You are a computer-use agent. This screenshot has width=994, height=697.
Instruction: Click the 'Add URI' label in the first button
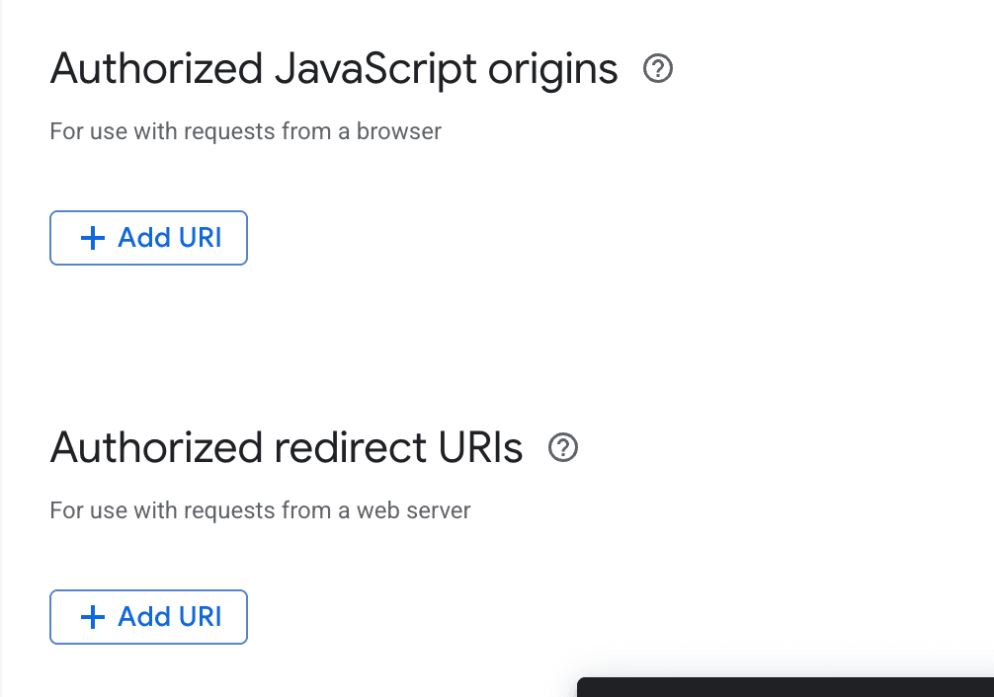(x=170, y=238)
